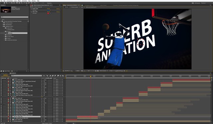
Task: Select the Horizontal Type tool
Action: point(21,3)
